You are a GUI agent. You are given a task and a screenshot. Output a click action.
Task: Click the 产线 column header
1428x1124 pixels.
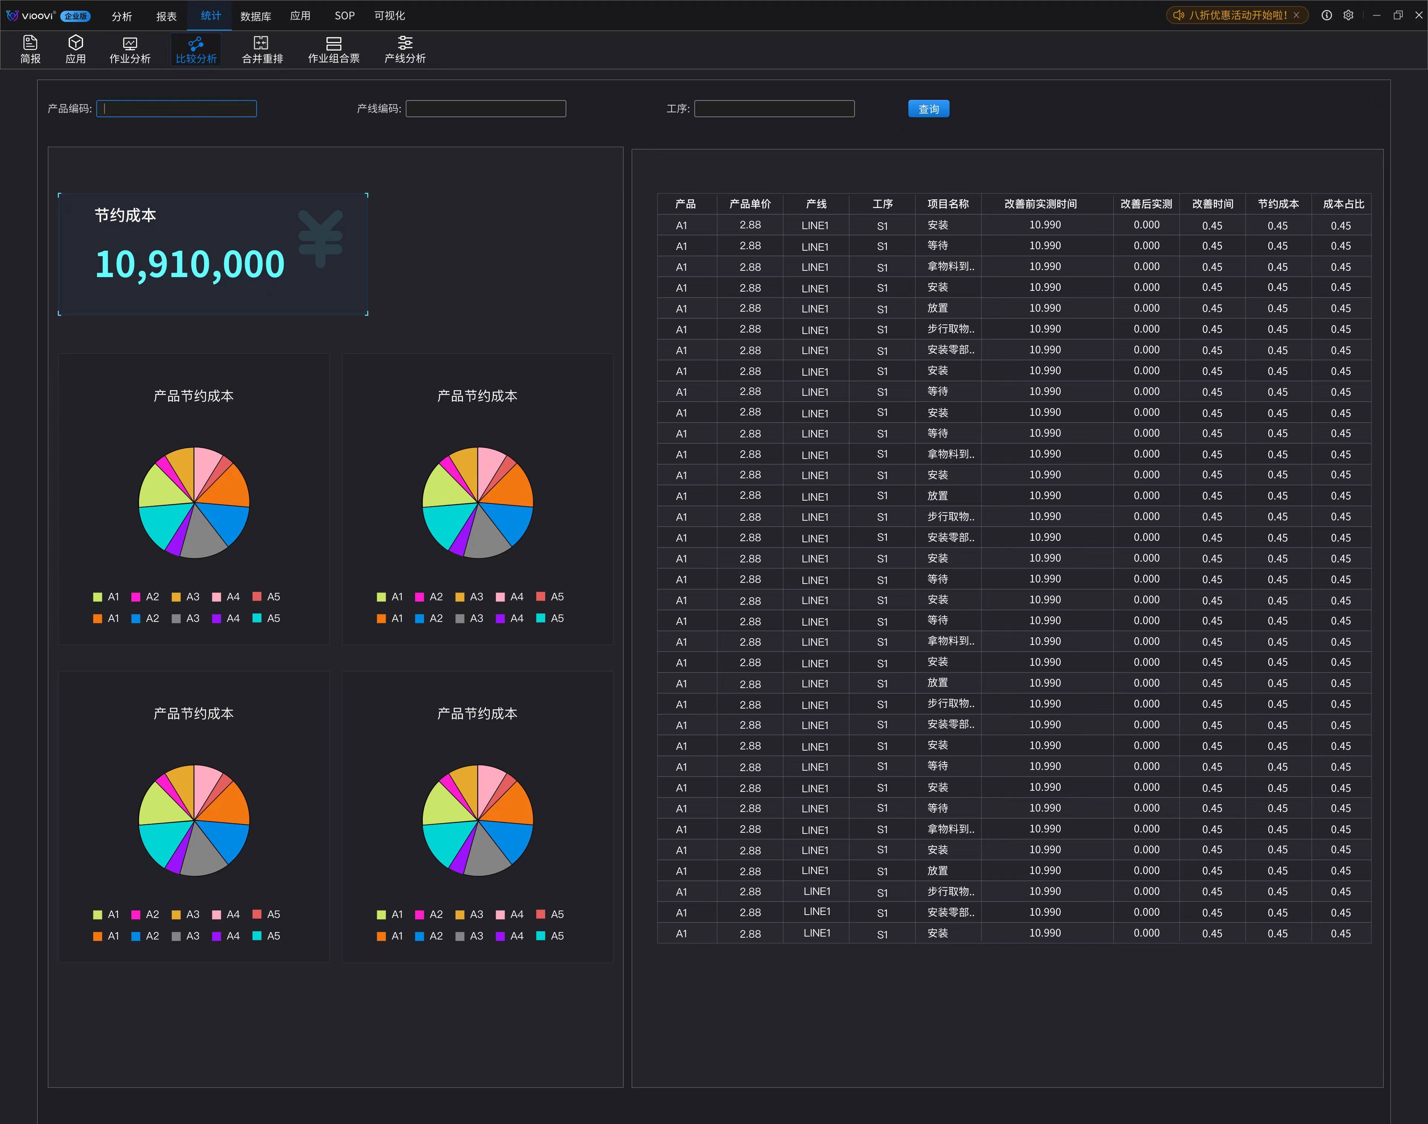[816, 204]
